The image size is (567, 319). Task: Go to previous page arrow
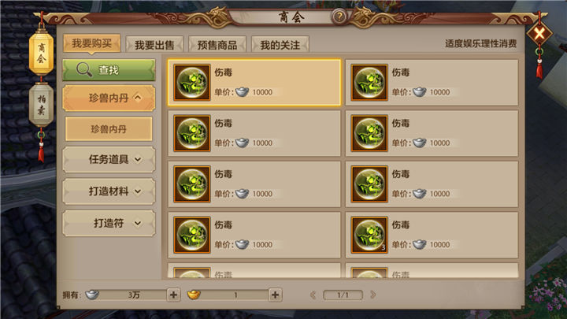313,295
